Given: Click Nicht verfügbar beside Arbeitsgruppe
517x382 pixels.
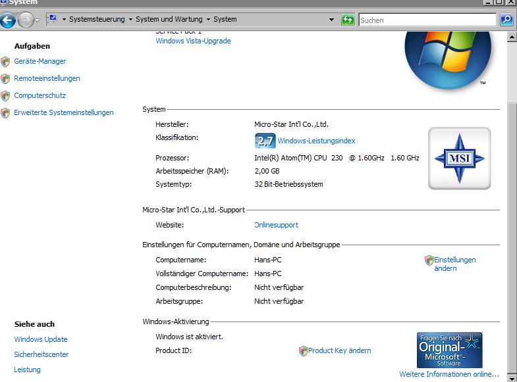Looking at the screenshot, I should pyautogui.click(x=279, y=301).
